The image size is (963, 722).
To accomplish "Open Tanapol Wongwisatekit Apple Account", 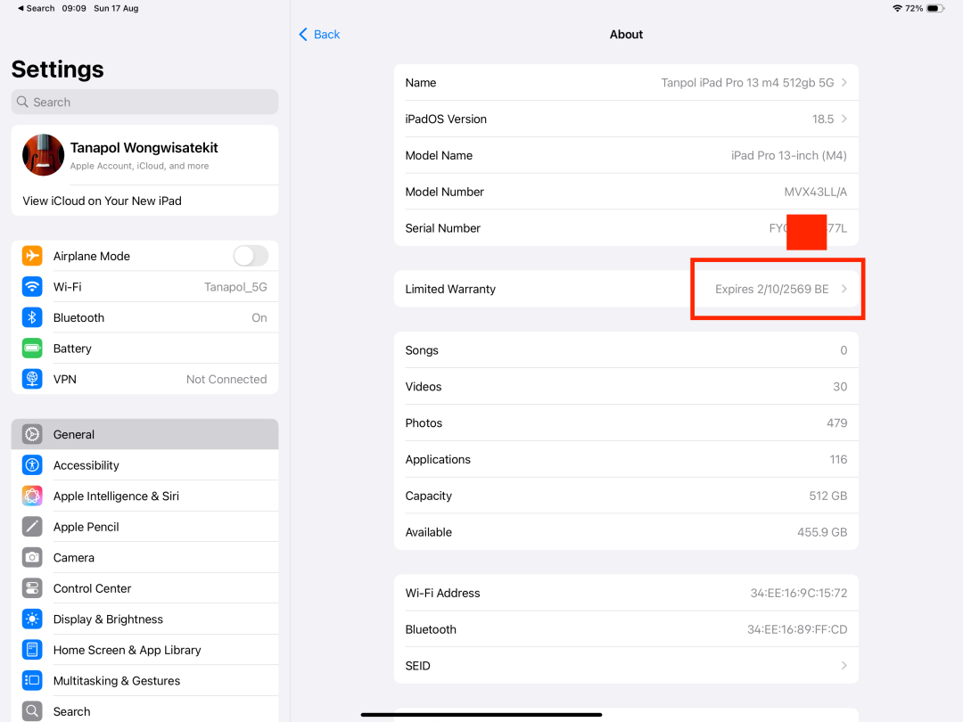I will click(144, 155).
